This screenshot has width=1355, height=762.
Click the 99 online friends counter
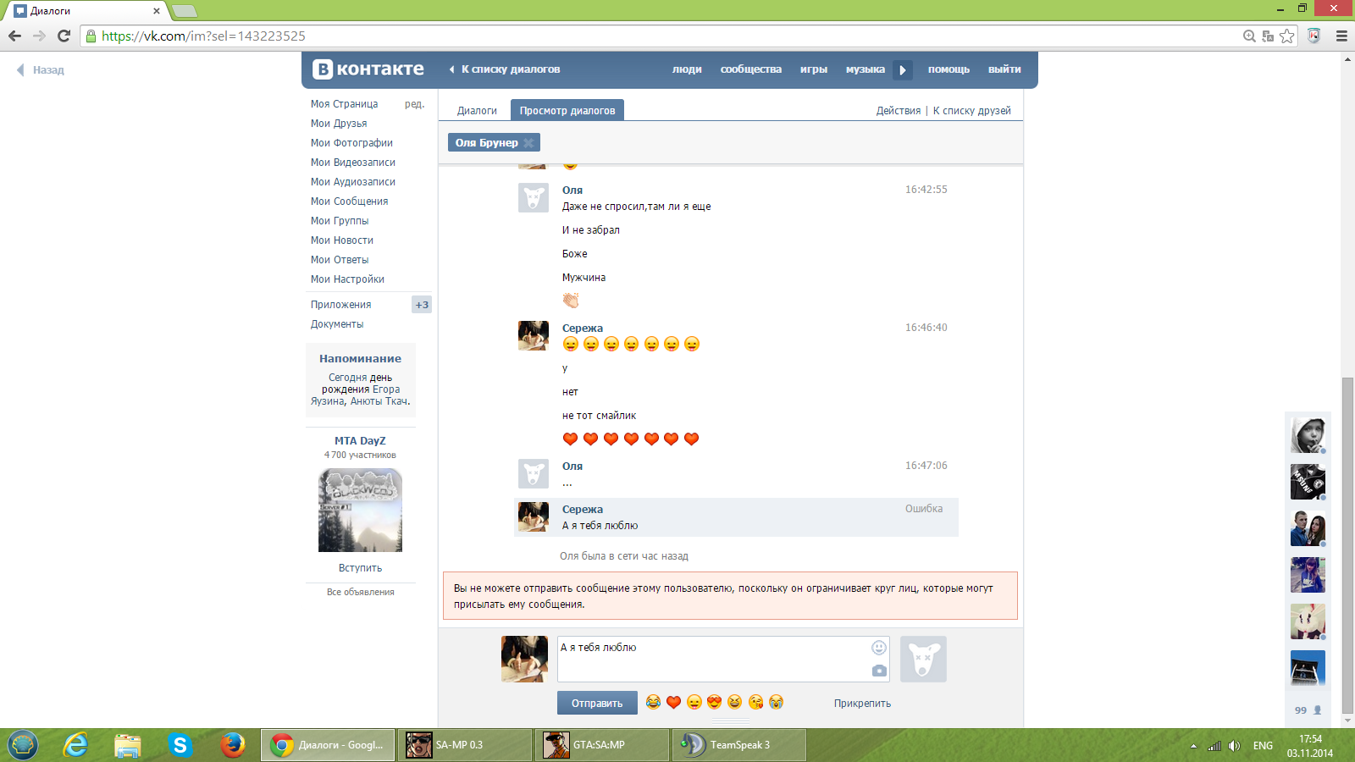1308,710
